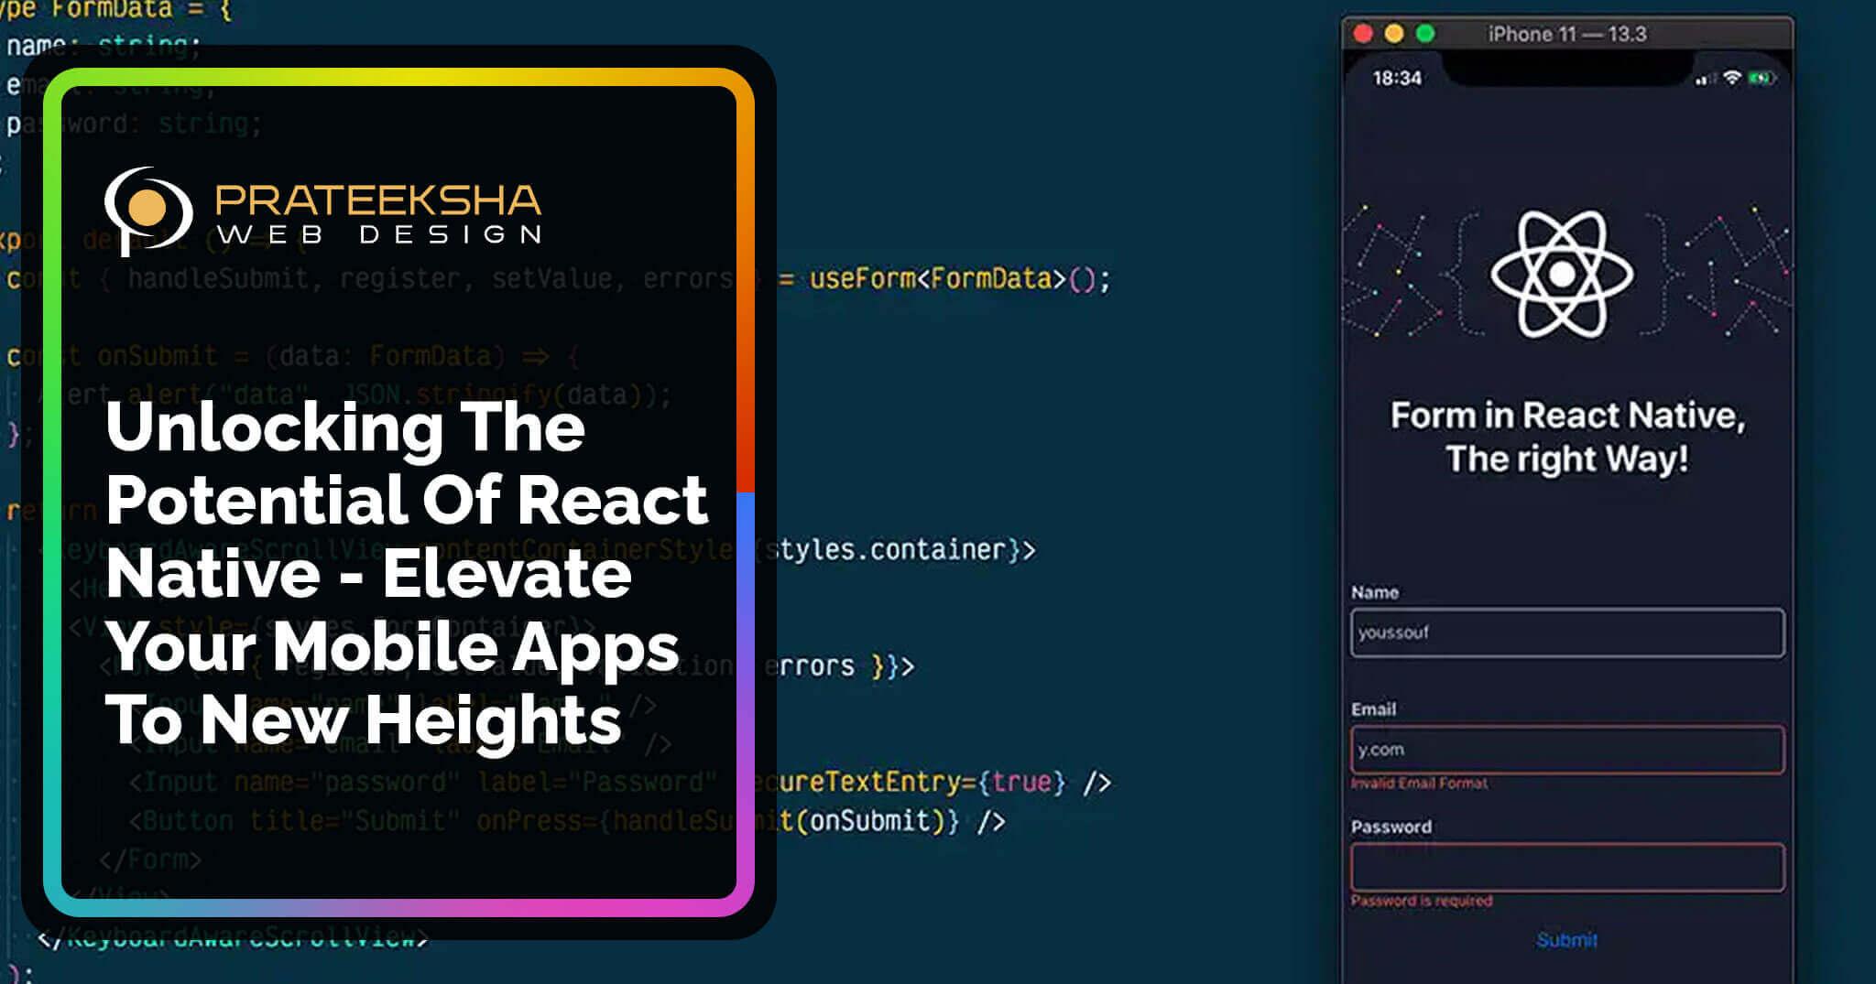Click the 'Password' field label
1876x984 pixels.
click(x=1391, y=827)
